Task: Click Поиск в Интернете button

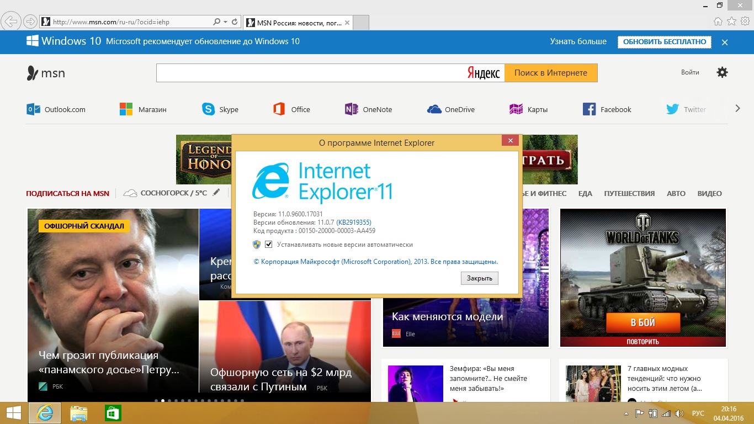Action: (551, 73)
